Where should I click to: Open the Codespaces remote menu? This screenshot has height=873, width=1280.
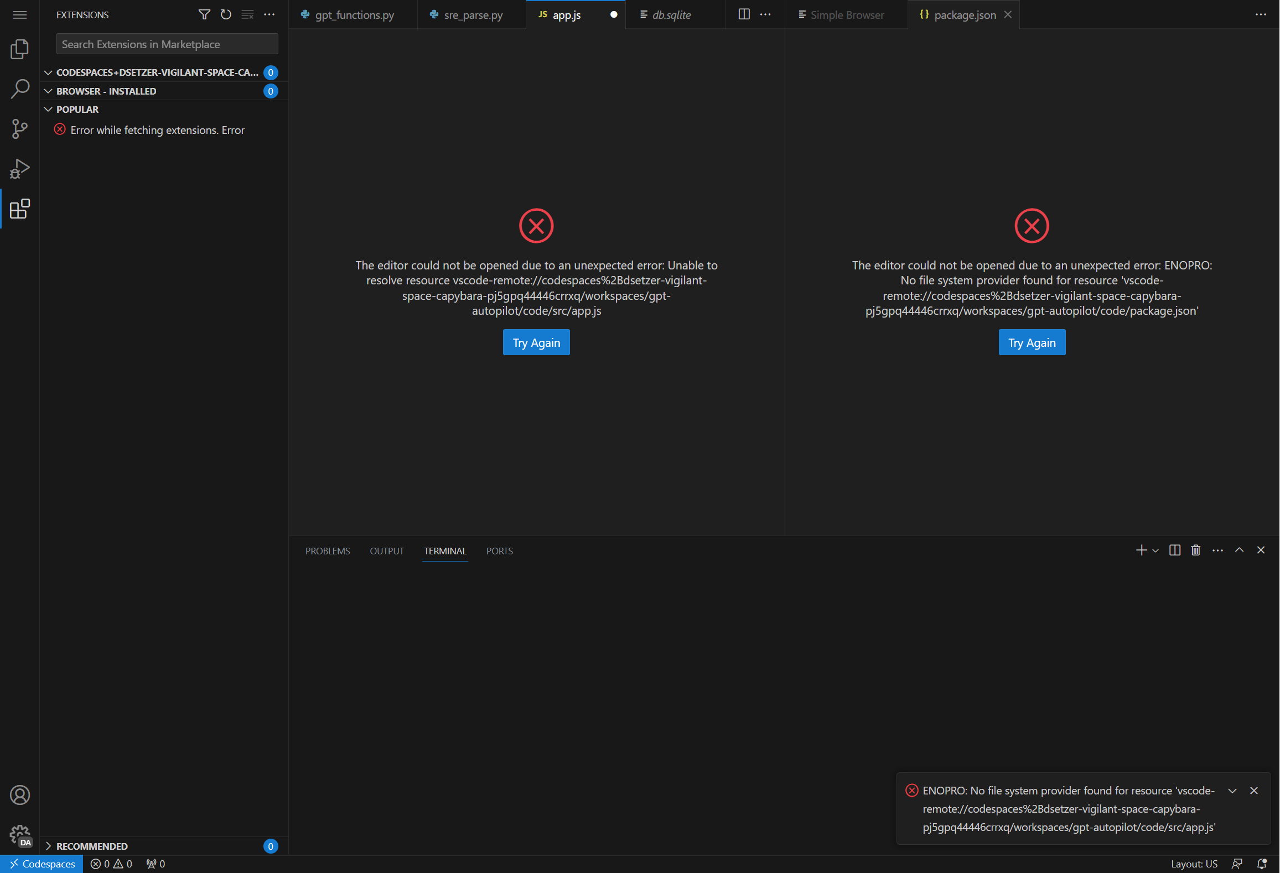click(41, 863)
